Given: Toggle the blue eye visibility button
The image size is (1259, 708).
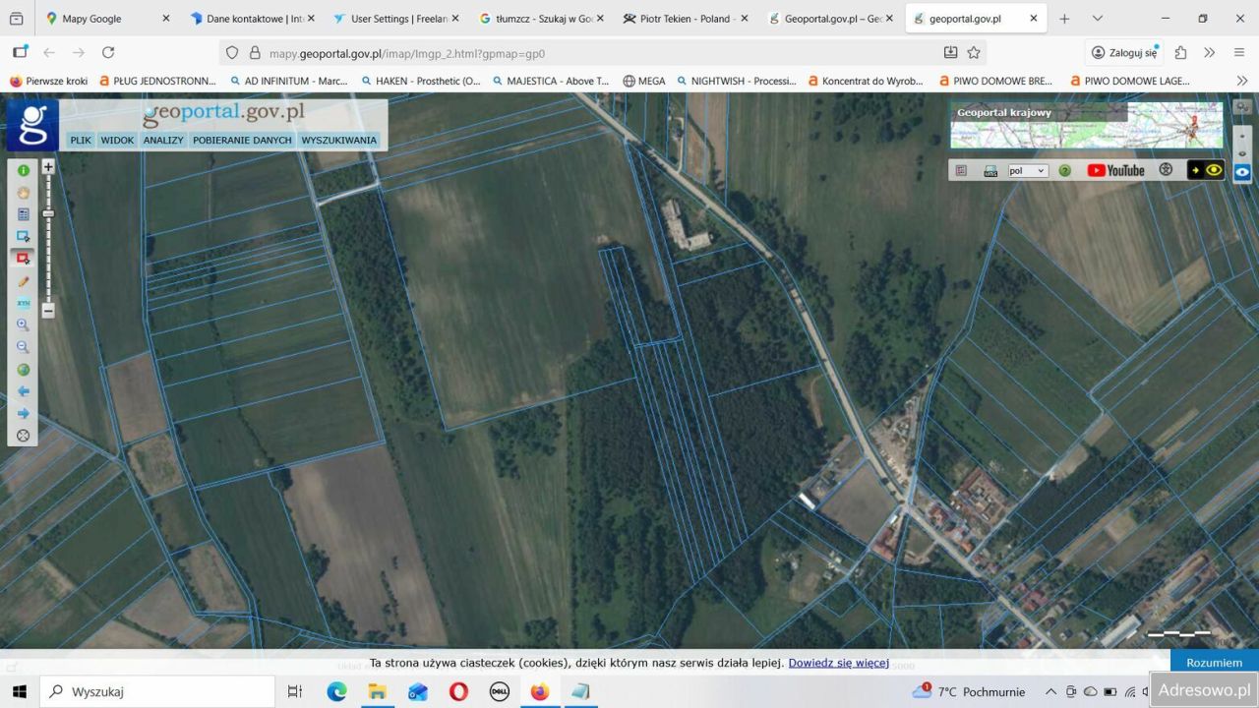Looking at the screenshot, I should [1242, 172].
